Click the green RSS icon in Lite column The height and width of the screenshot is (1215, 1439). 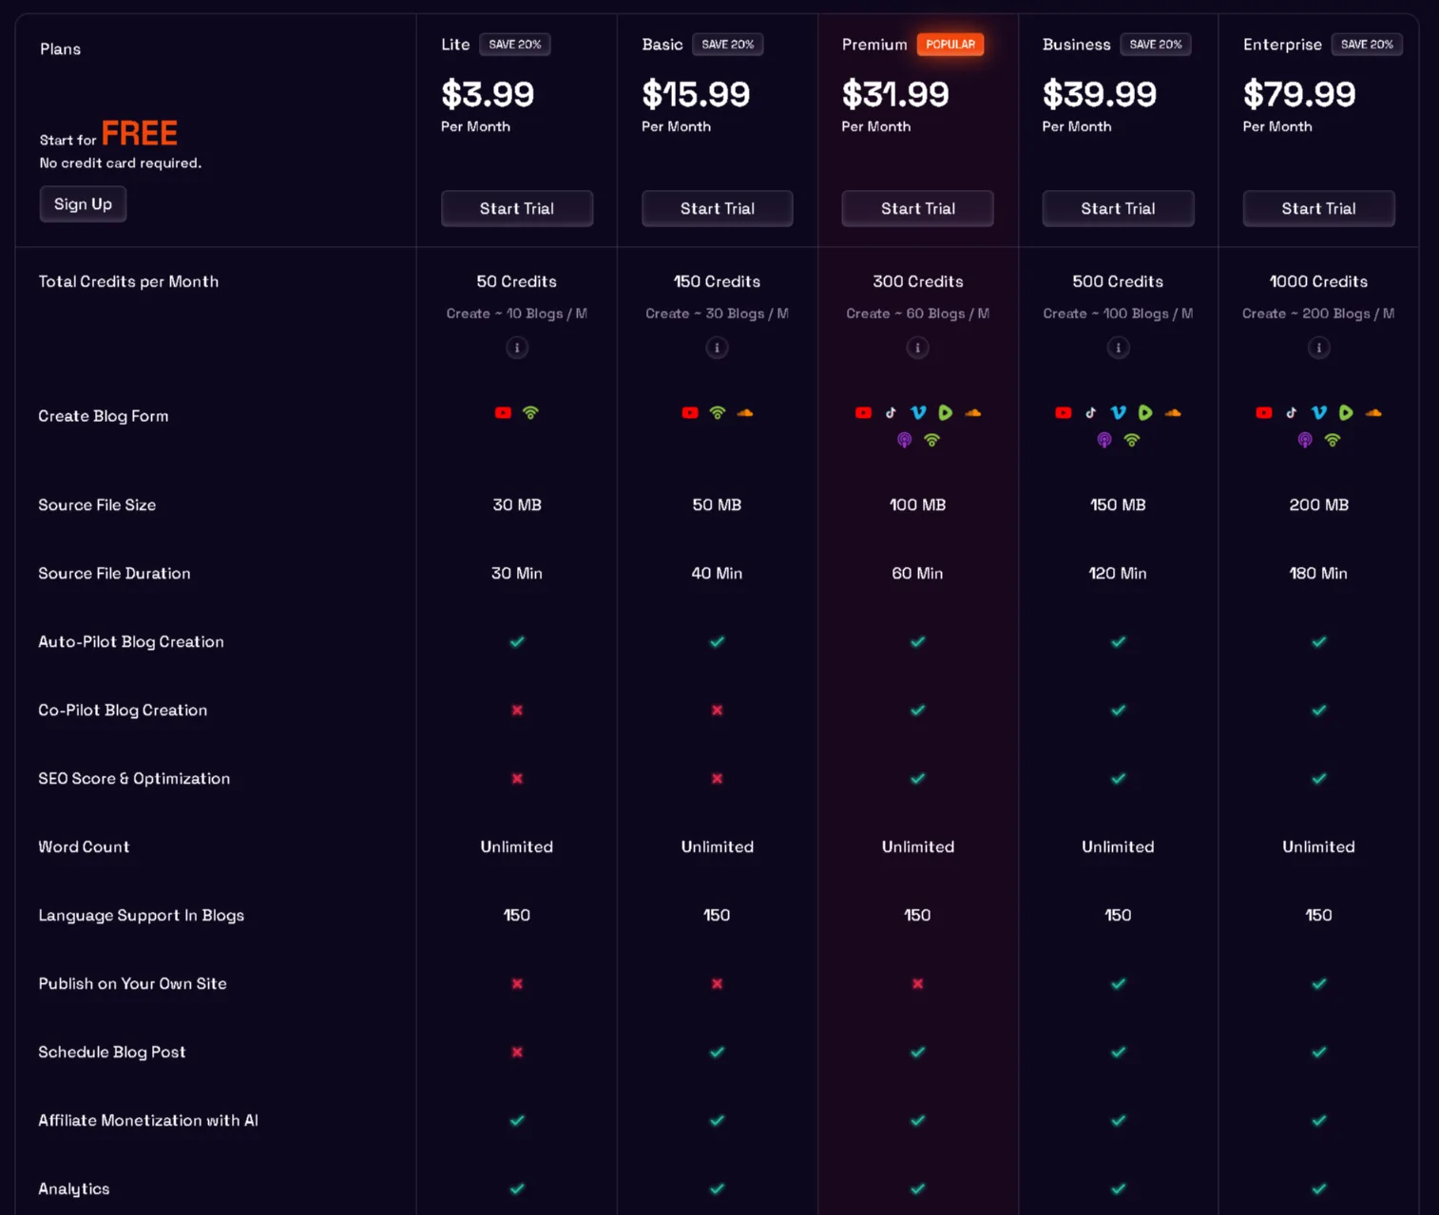click(530, 413)
